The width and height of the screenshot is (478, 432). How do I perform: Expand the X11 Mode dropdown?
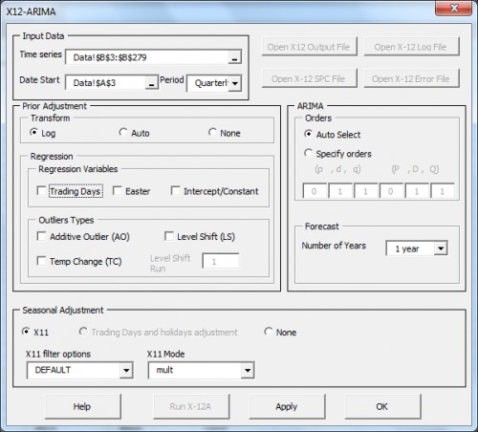pyautogui.click(x=248, y=370)
